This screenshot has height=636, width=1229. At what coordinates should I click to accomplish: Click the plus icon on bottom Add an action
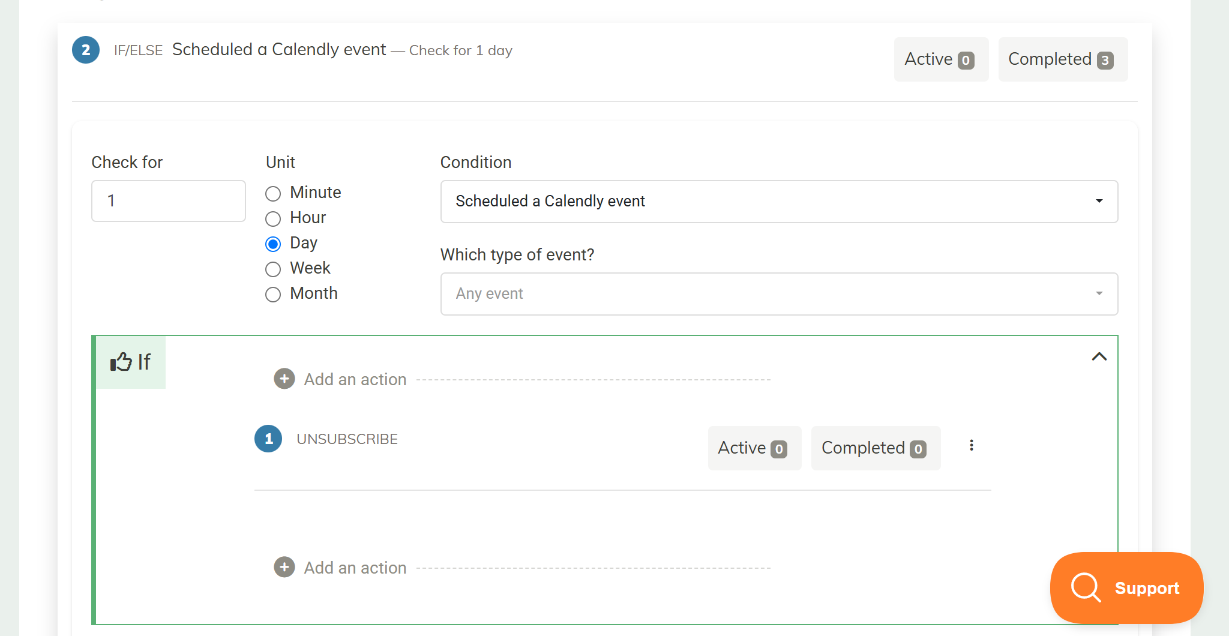click(284, 567)
